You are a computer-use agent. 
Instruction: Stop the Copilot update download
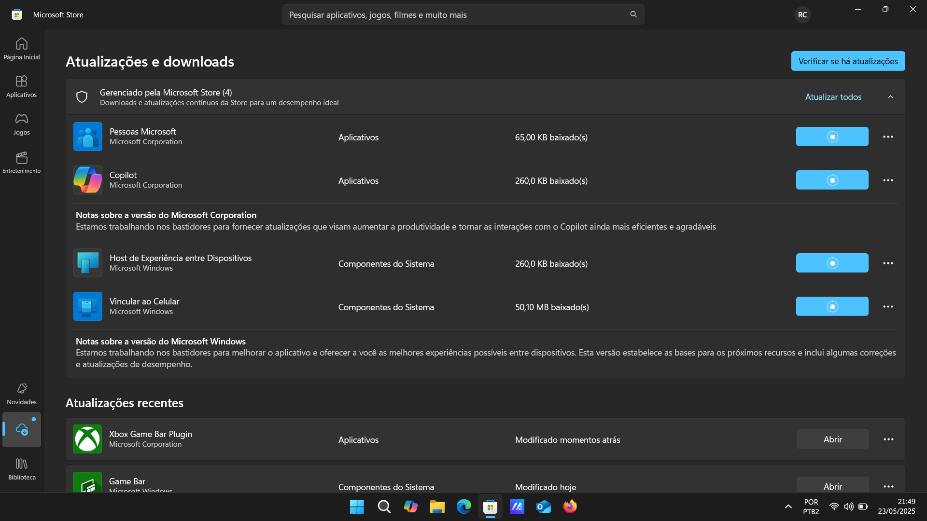click(832, 180)
